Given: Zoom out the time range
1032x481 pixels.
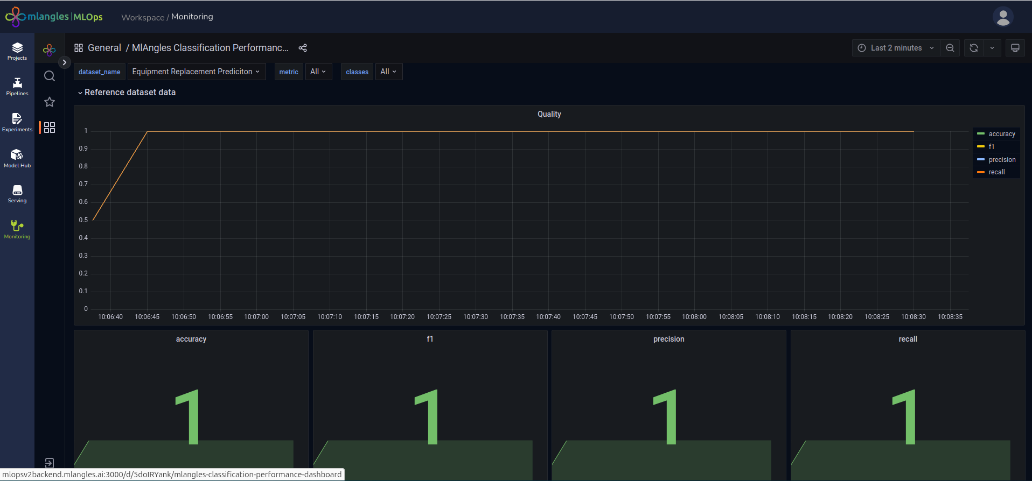Looking at the screenshot, I should 950,48.
